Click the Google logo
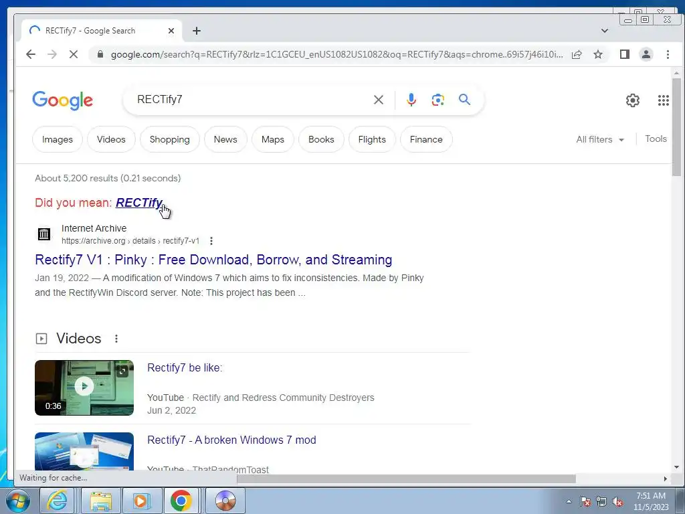 click(x=62, y=100)
